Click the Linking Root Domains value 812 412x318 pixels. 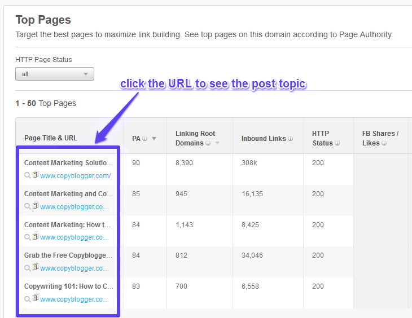pos(181,255)
